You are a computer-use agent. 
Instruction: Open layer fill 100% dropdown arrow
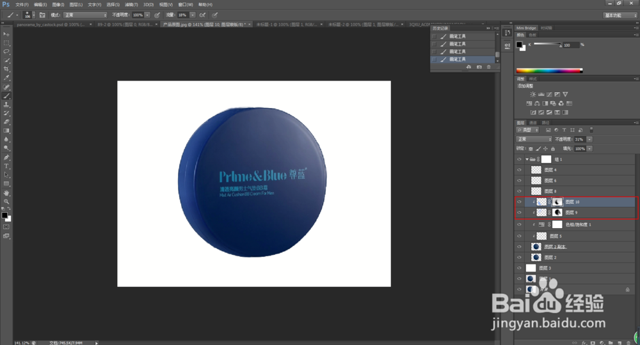click(589, 149)
